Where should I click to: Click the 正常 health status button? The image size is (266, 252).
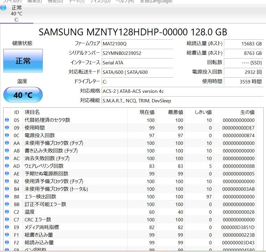click(23, 61)
